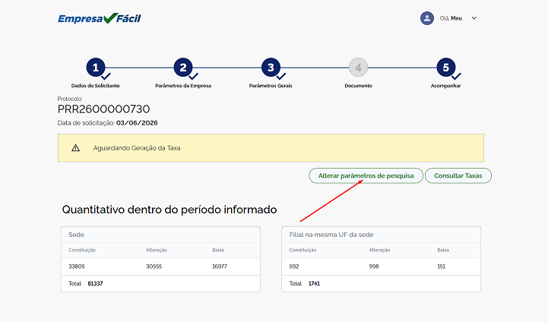Click the "Parâmetros da Empresa" step label
Screen dimensions: 548x322
coord(183,86)
